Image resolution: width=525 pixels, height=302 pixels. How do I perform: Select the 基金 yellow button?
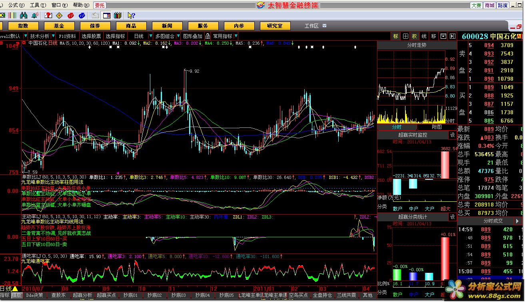[59, 26]
